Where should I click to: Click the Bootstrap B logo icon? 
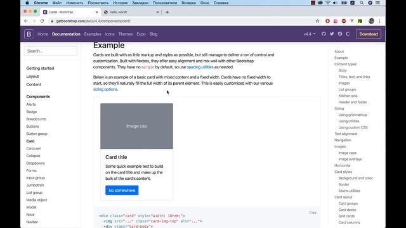pos(29,34)
